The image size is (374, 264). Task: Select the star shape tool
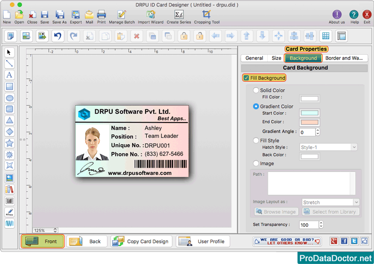(x=9, y=143)
